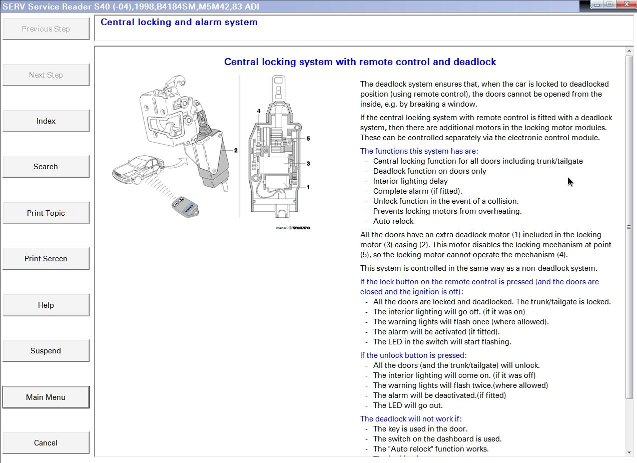637x463 pixels.
Task: Click 'Prevents locking motors from overheating.' item
Action: (x=447, y=211)
